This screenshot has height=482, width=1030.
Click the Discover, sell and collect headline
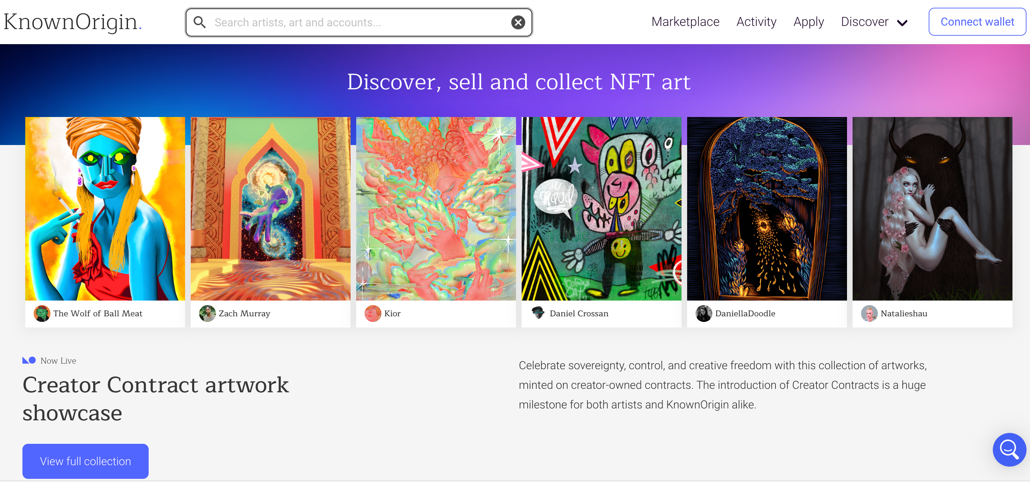point(519,82)
